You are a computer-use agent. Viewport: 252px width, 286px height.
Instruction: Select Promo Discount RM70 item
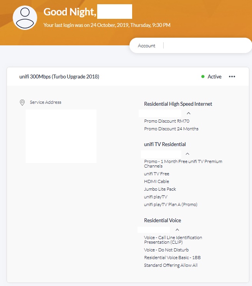tap(167, 121)
